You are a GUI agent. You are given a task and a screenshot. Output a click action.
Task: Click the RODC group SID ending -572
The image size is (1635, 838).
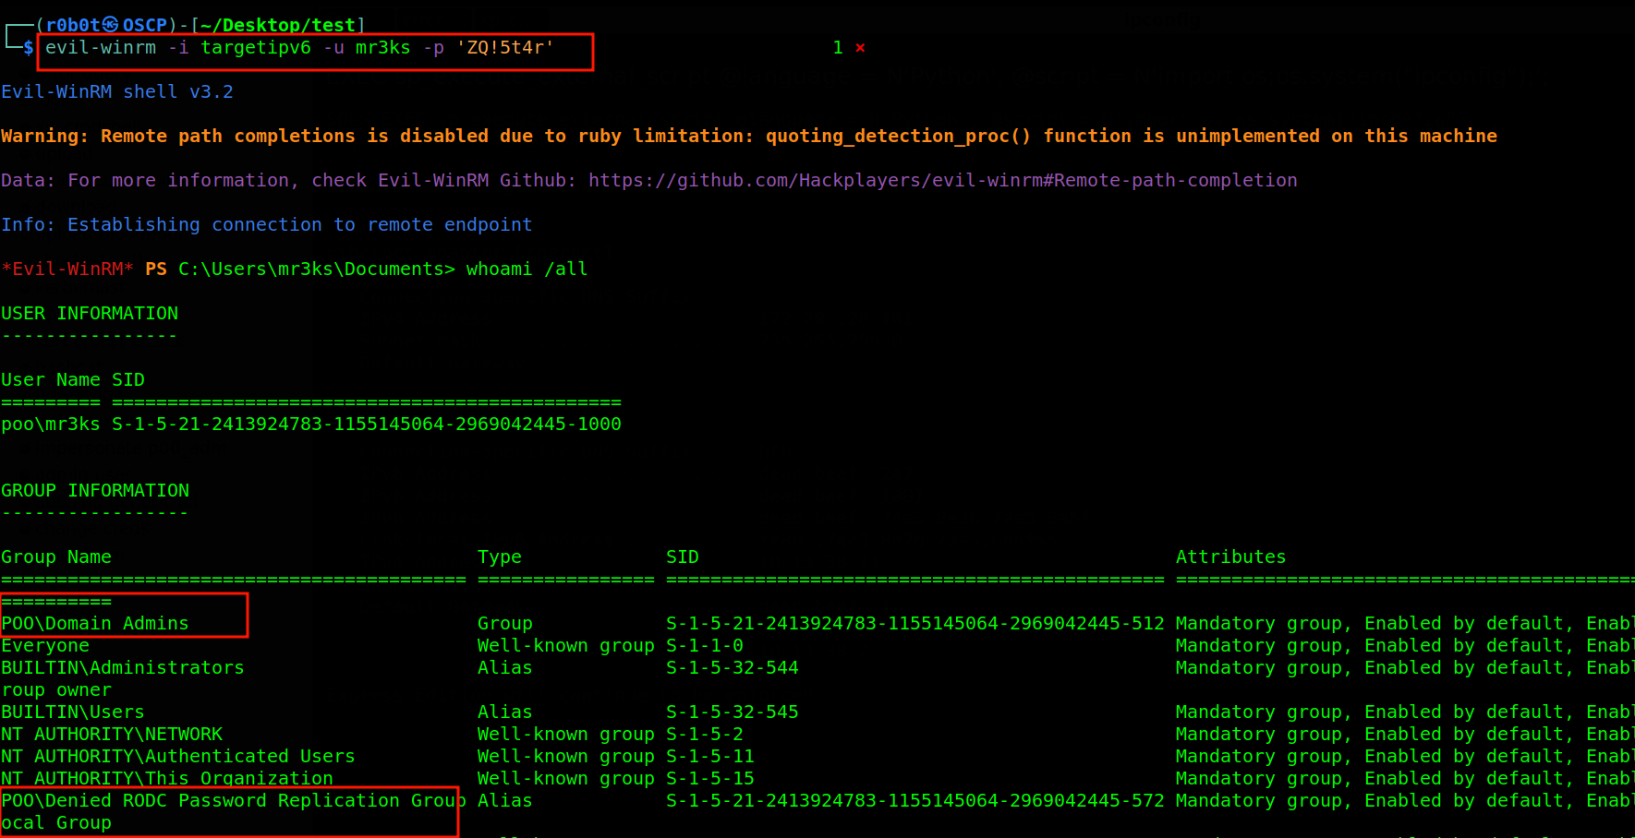(915, 801)
